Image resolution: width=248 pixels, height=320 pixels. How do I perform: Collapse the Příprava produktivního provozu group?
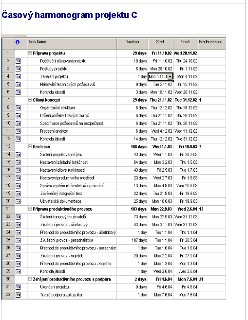30,209
